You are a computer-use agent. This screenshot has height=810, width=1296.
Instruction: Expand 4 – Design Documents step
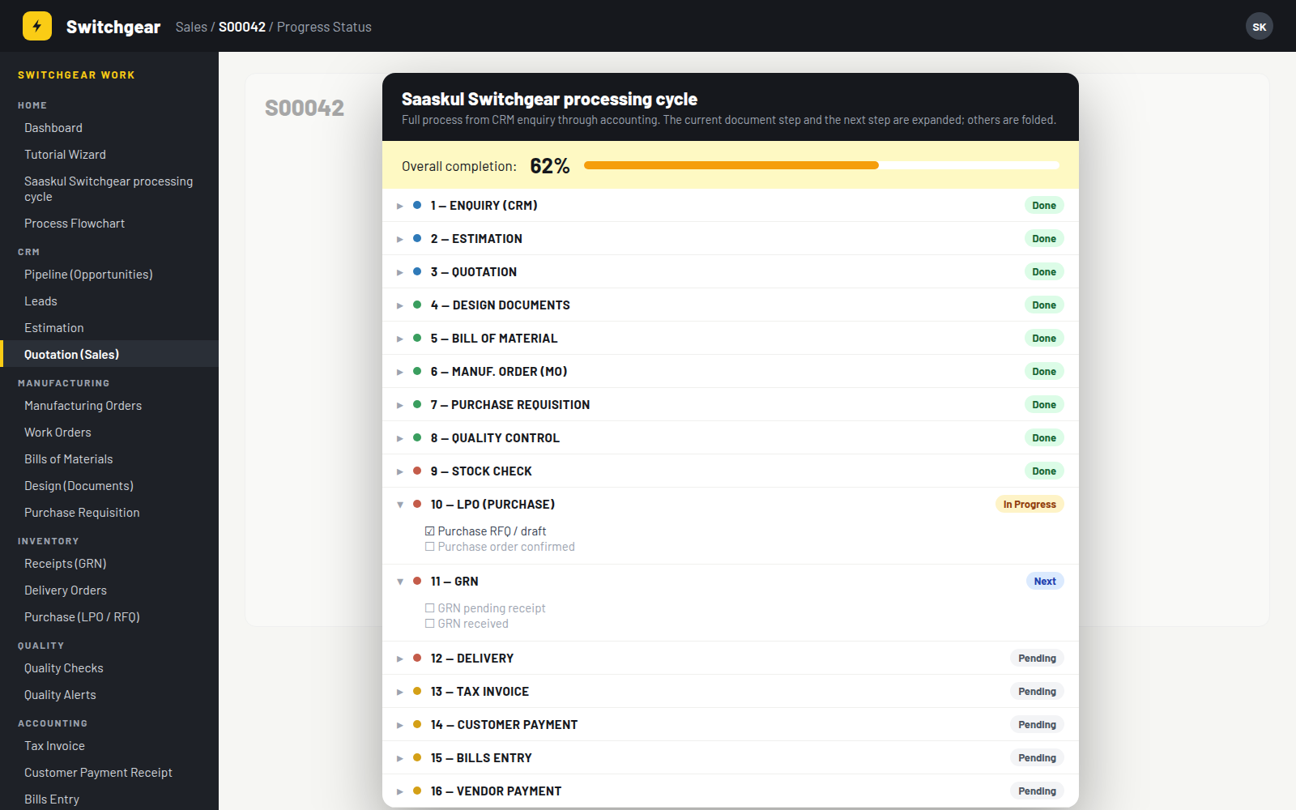(730, 305)
